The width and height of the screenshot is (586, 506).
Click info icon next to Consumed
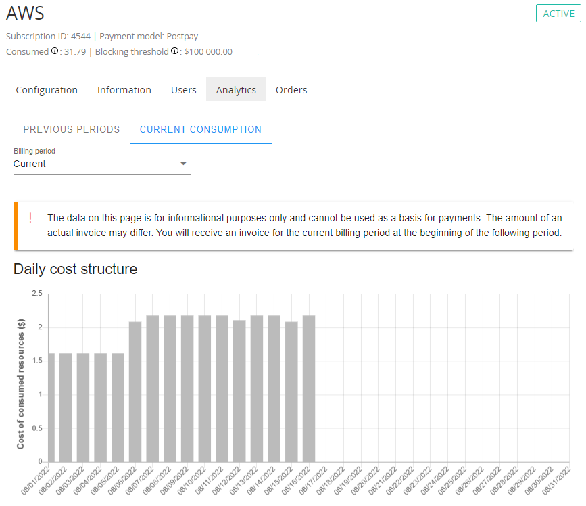[55, 51]
